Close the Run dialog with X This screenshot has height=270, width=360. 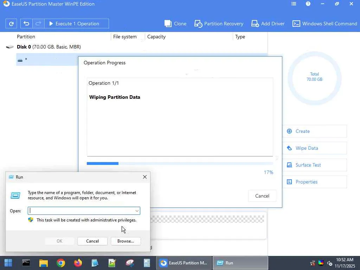(144, 177)
